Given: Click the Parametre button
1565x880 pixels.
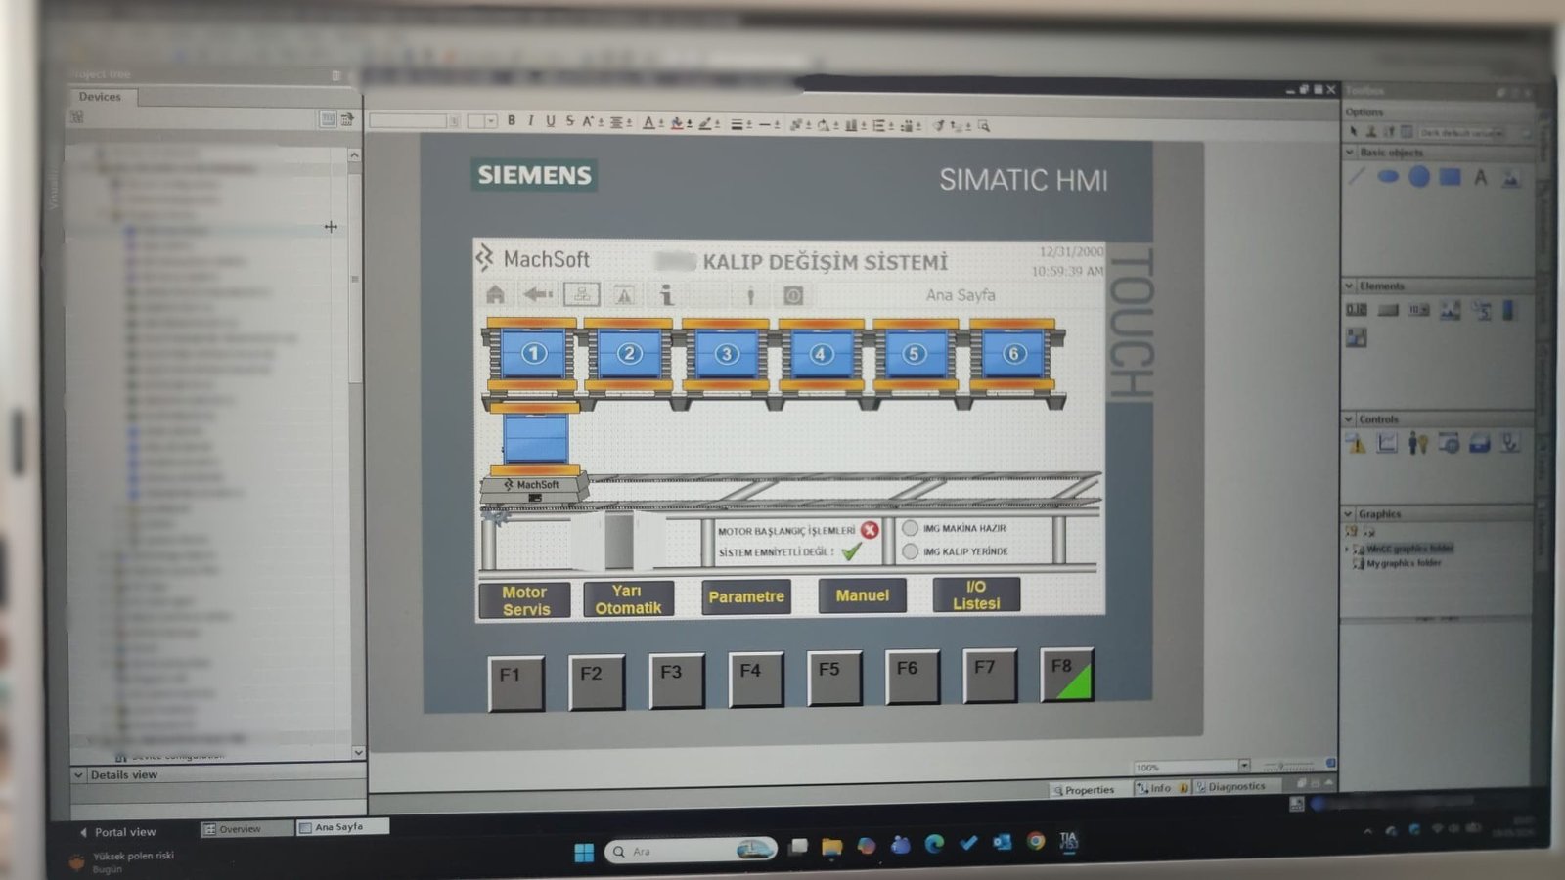Looking at the screenshot, I should (x=746, y=596).
